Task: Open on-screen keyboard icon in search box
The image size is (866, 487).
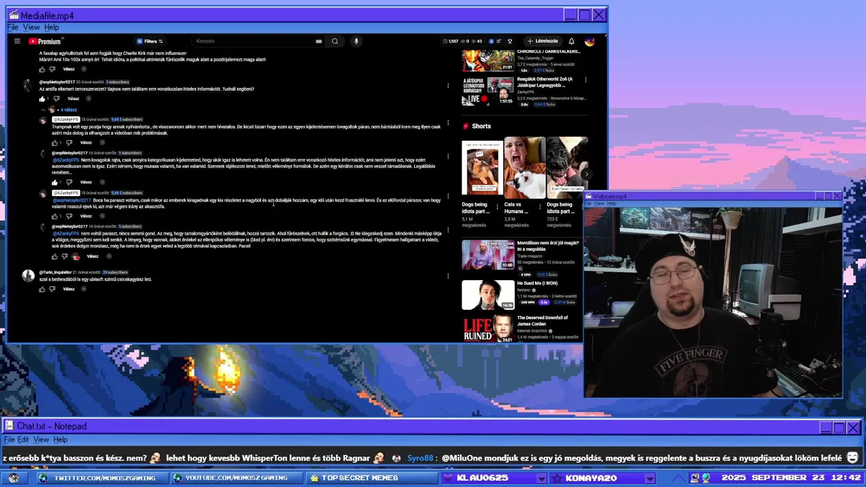Action: pos(319,41)
